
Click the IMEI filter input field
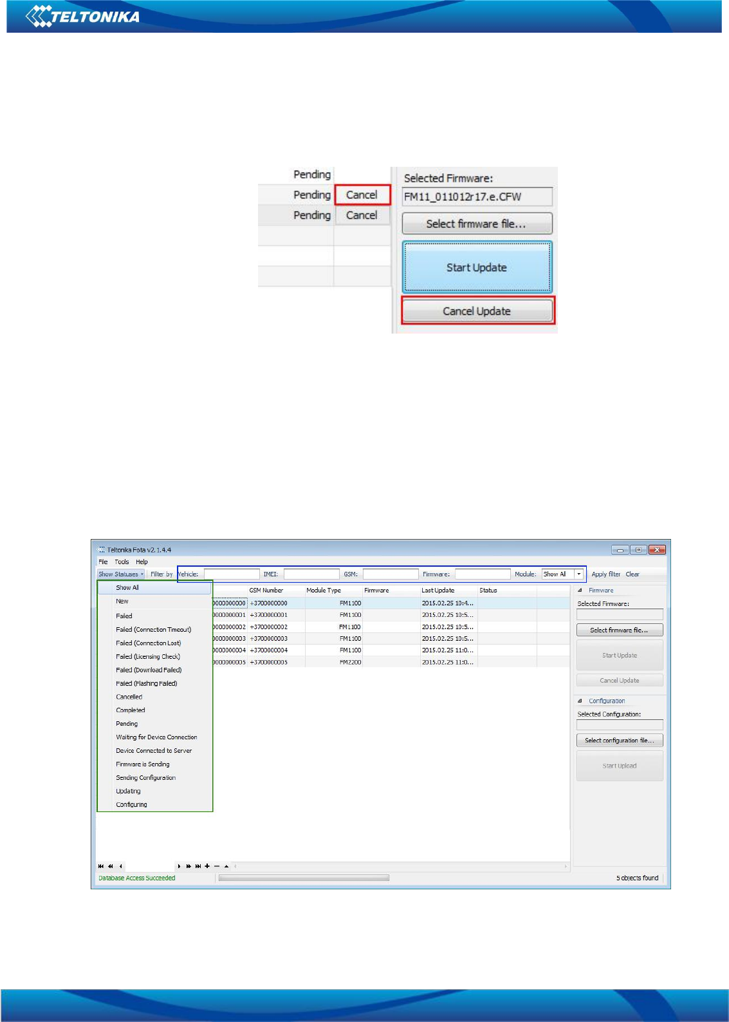tap(311, 574)
